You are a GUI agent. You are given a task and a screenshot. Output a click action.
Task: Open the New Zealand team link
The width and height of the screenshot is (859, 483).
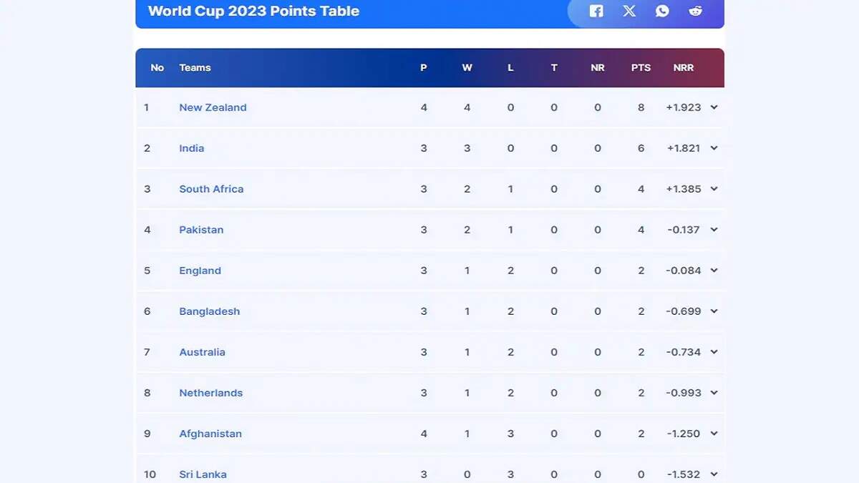tap(213, 107)
